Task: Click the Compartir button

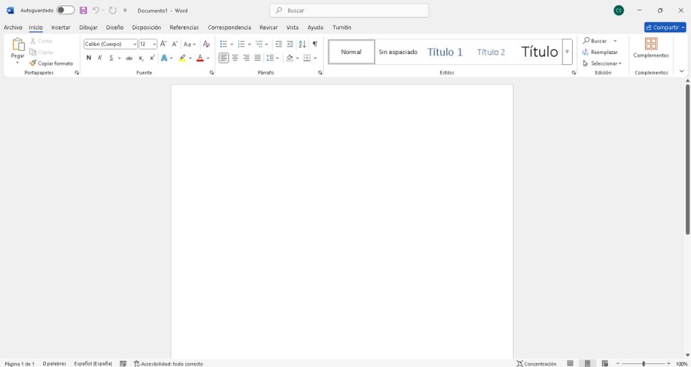Action: tap(665, 28)
